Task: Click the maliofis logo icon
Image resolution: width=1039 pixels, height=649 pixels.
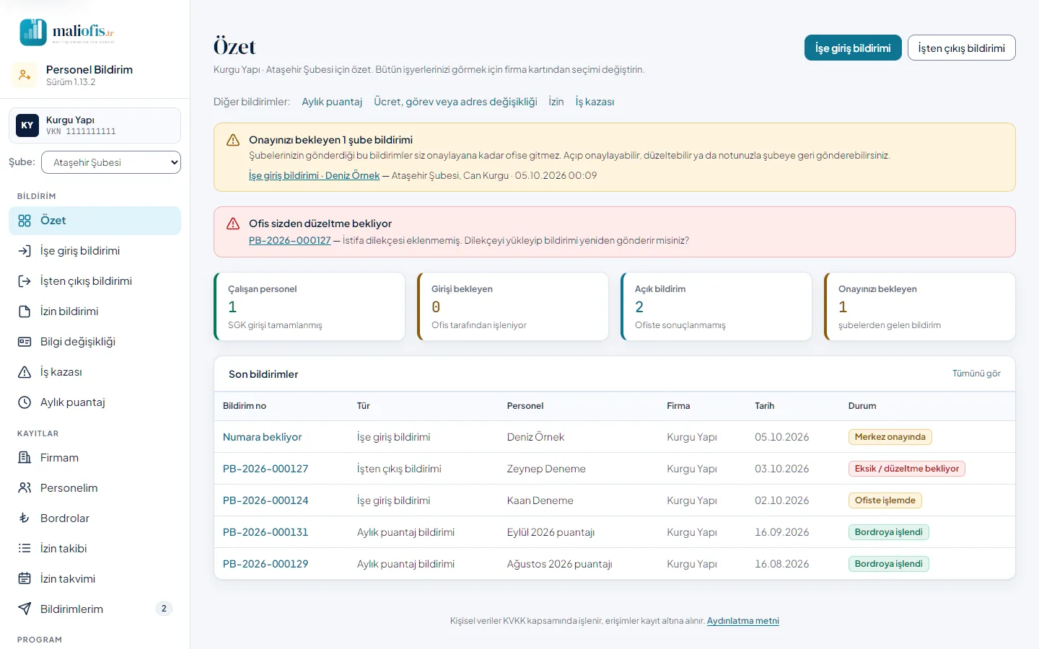Action: [x=33, y=32]
